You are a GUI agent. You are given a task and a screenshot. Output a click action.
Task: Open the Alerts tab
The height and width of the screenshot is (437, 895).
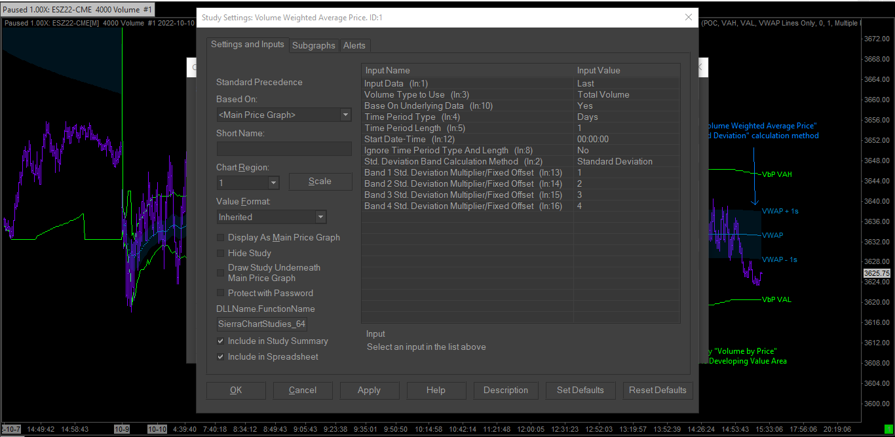click(x=354, y=45)
